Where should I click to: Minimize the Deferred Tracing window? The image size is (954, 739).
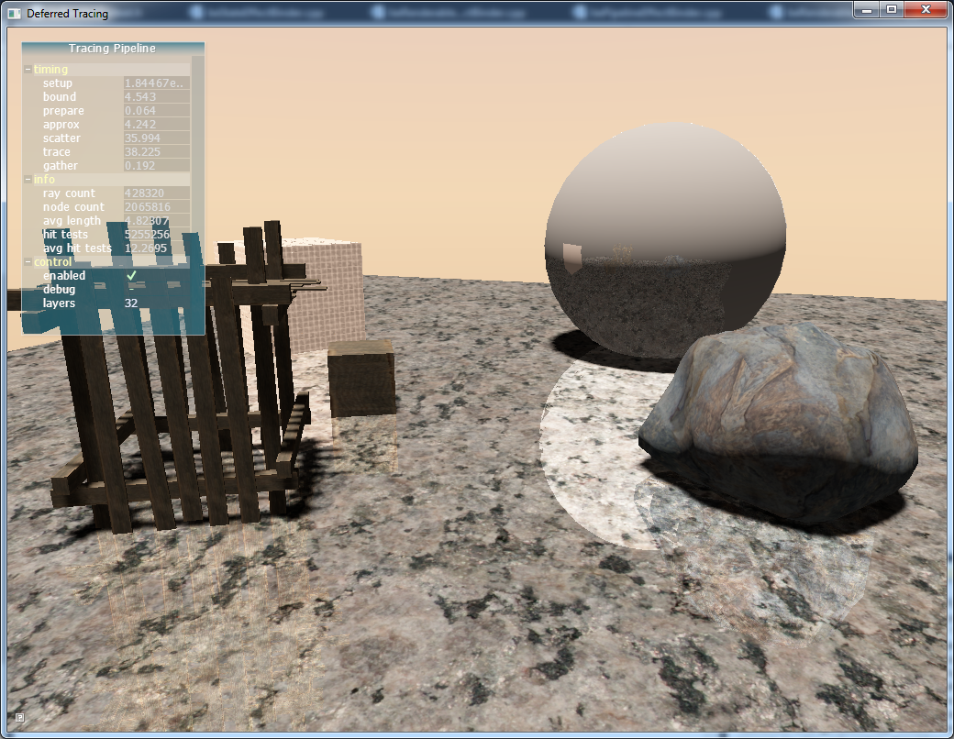(866, 9)
